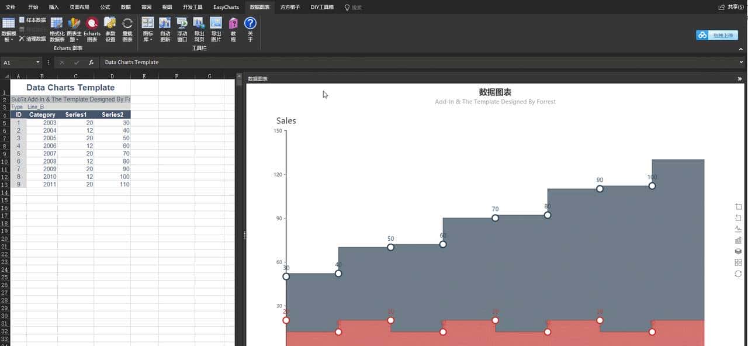Click the data point labeled 70 on chart
The image size is (748, 346).
tap(495, 218)
